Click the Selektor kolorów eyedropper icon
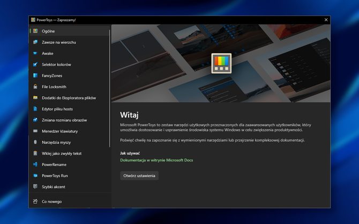The height and width of the screenshot is (224, 359). 35,64
